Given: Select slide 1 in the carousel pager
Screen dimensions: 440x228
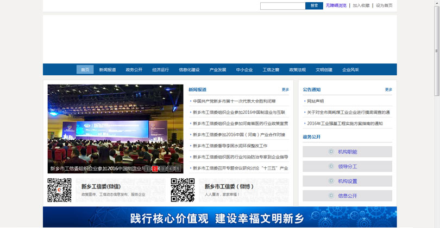Looking at the screenshot, I should pyautogui.click(x=148, y=168).
